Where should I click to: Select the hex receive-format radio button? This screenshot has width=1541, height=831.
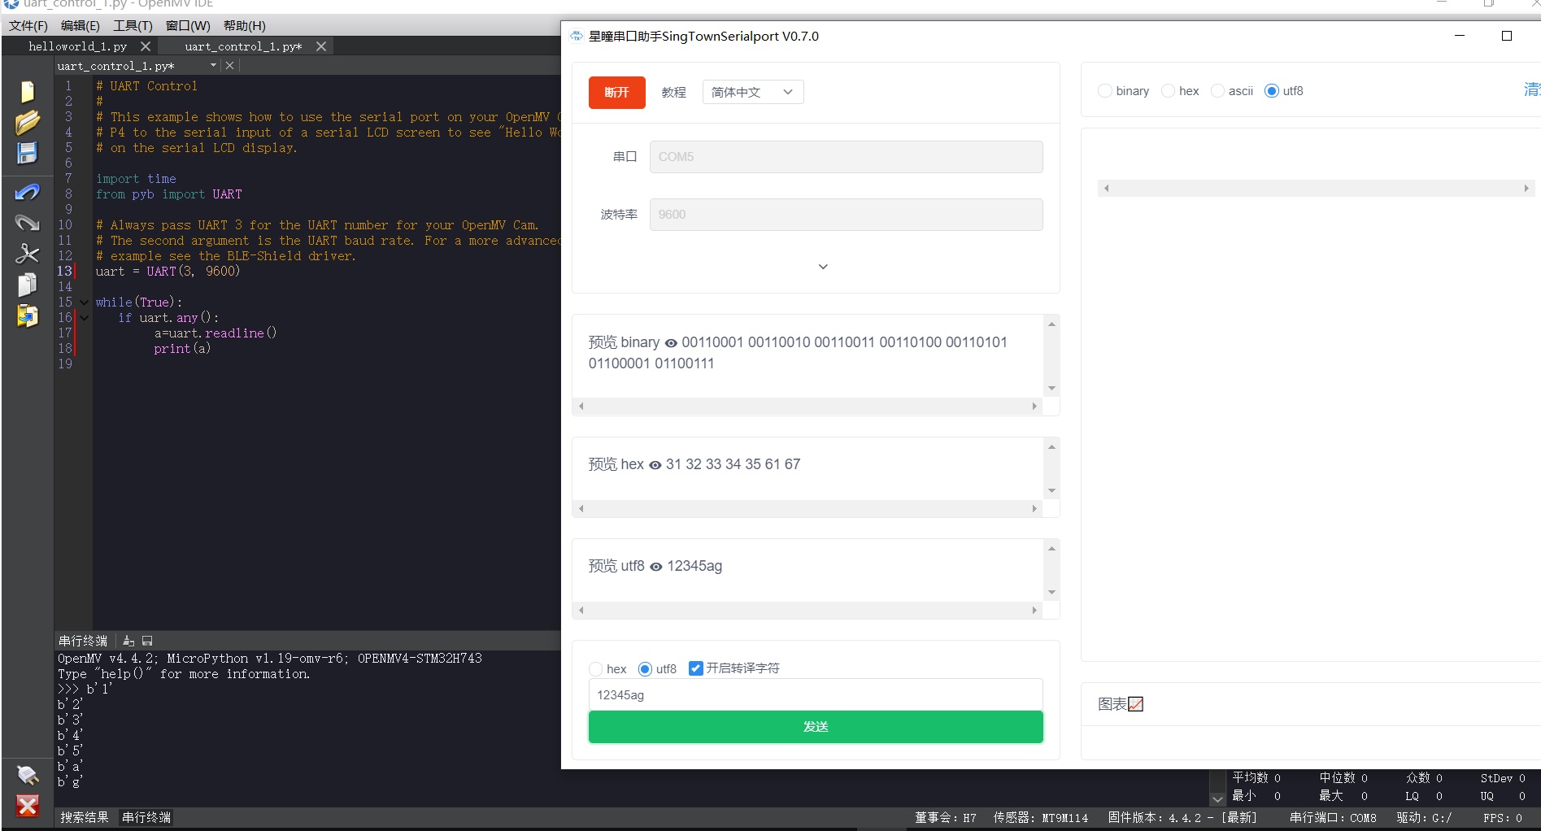tap(1168, 91)
